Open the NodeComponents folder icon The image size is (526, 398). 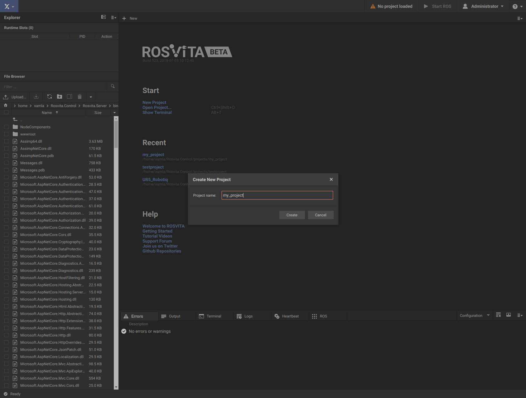click(x=15, y=127)
